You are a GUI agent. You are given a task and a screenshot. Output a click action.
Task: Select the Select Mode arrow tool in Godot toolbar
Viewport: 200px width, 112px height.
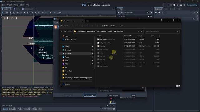(3, 12)
